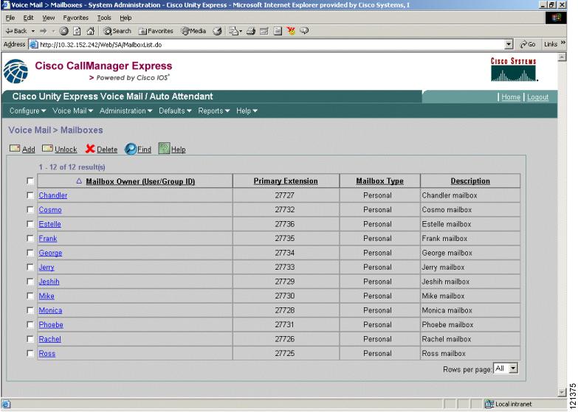Click the Home link in header

point(511,97)
